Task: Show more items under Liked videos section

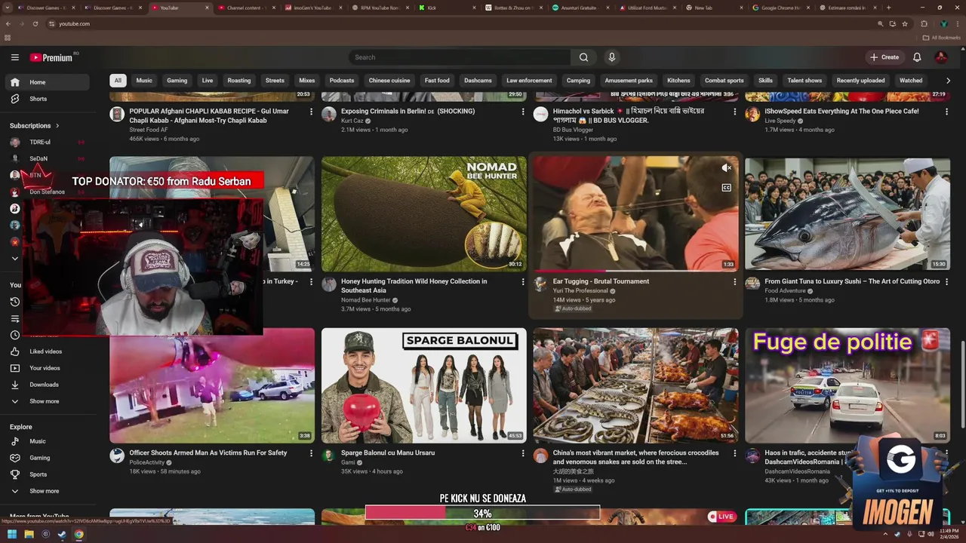Action: tap(45, 401)
